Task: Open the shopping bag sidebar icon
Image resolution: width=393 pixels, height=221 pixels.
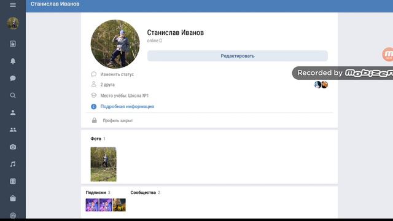Action: click(13, 198)
